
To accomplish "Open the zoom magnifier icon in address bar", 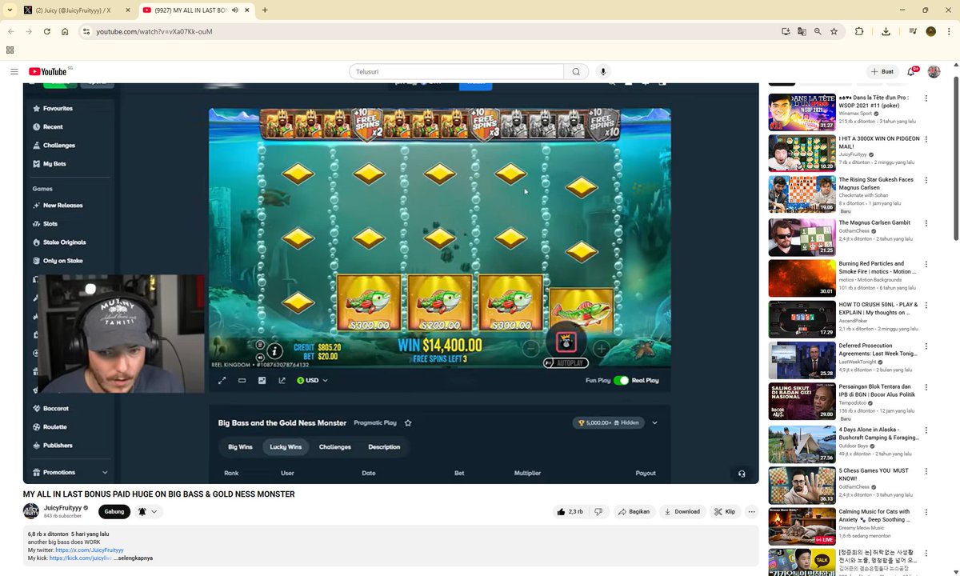I will coord(818,31).
